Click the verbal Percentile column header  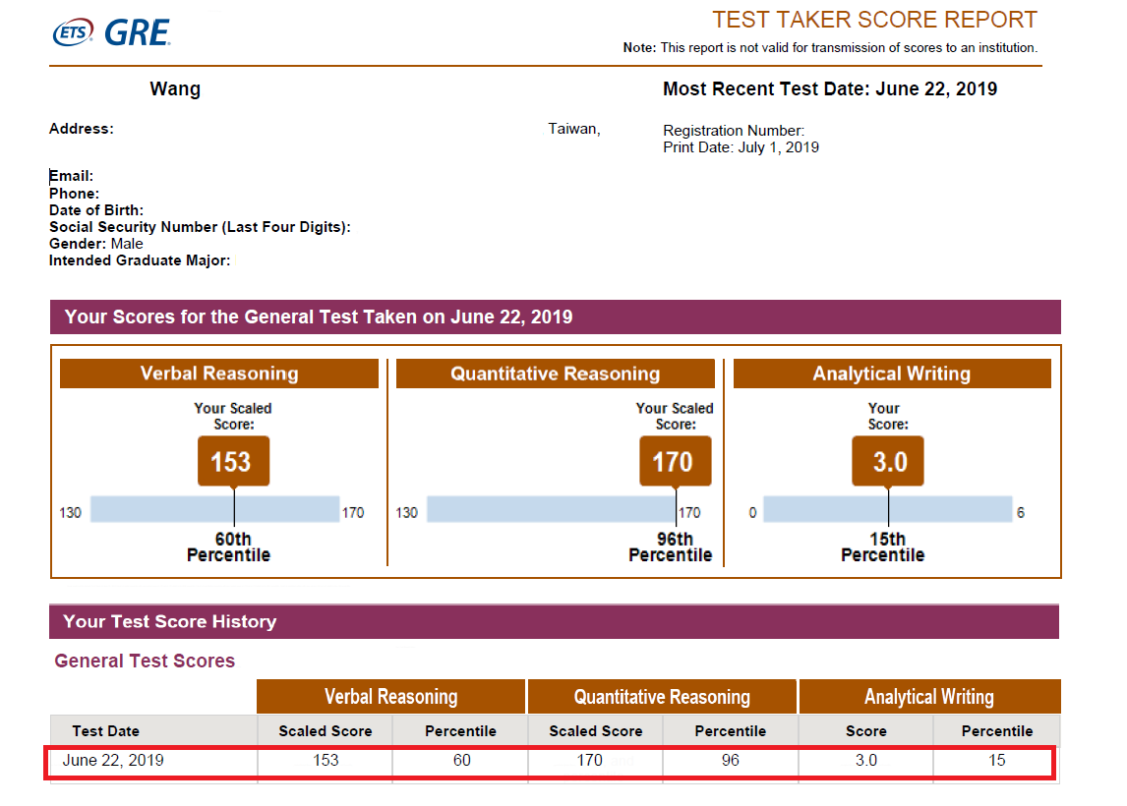coord(460,731)
